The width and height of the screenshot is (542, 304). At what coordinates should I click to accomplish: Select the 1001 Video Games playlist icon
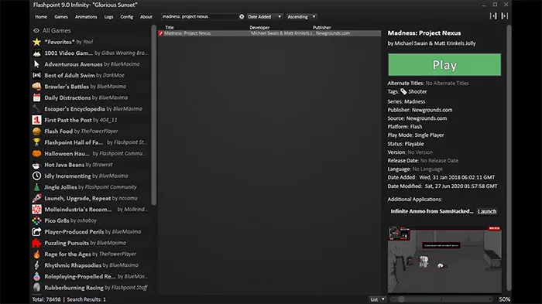pos(36,53)
